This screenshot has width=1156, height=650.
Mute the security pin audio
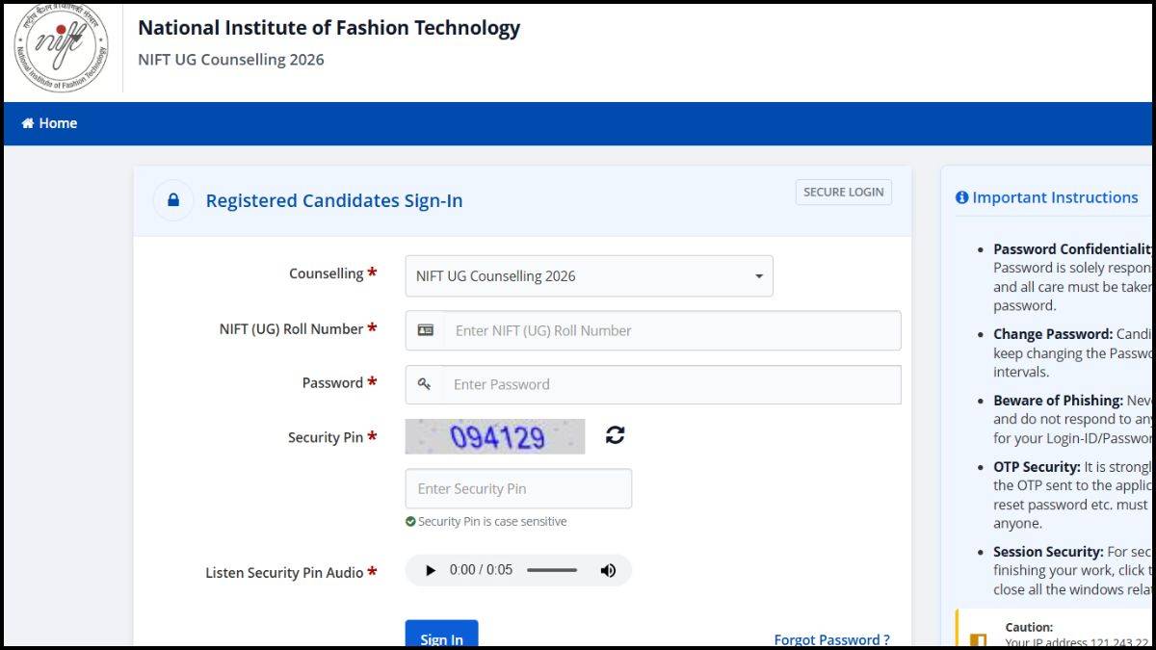[608, 570]
